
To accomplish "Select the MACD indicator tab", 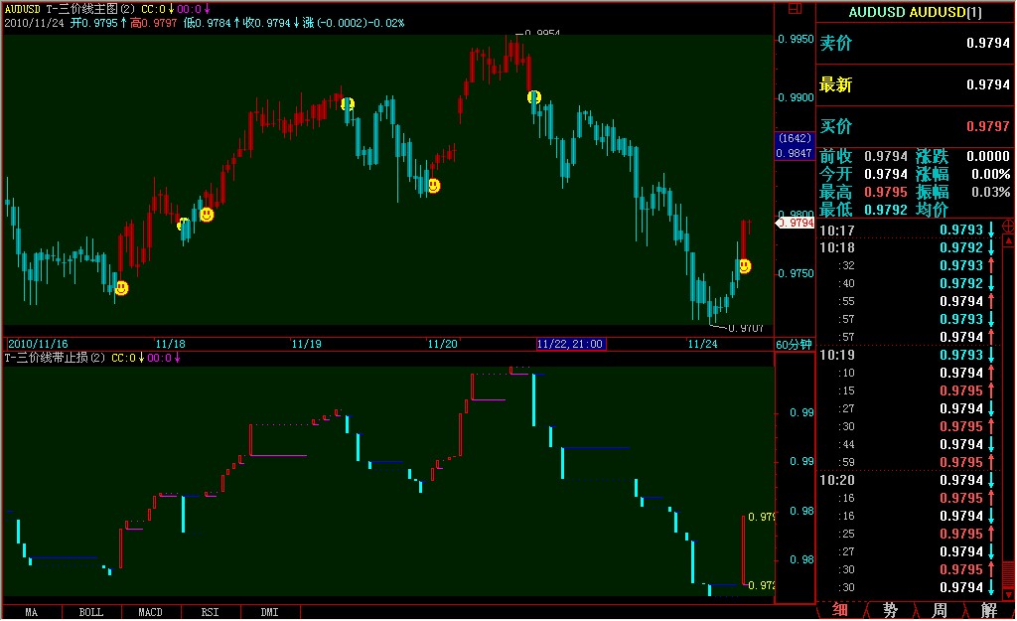I will 151,613.
